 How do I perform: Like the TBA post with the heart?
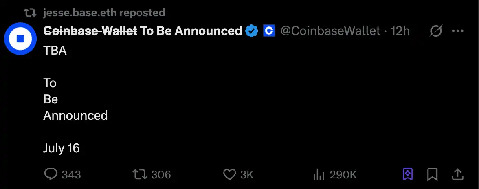(230, 174)
